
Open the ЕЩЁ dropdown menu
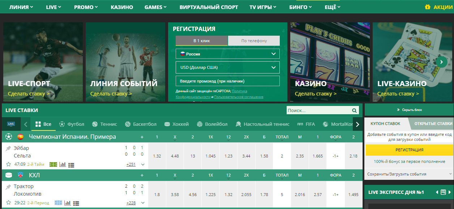coord(333,7)
